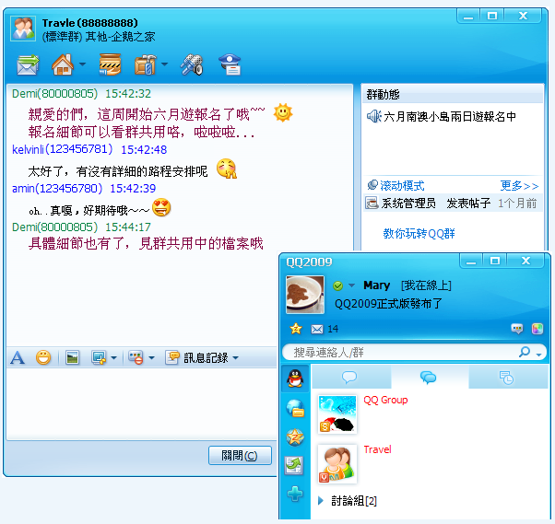Click the 搜尋連絡人/群 search field

point(400,352)
